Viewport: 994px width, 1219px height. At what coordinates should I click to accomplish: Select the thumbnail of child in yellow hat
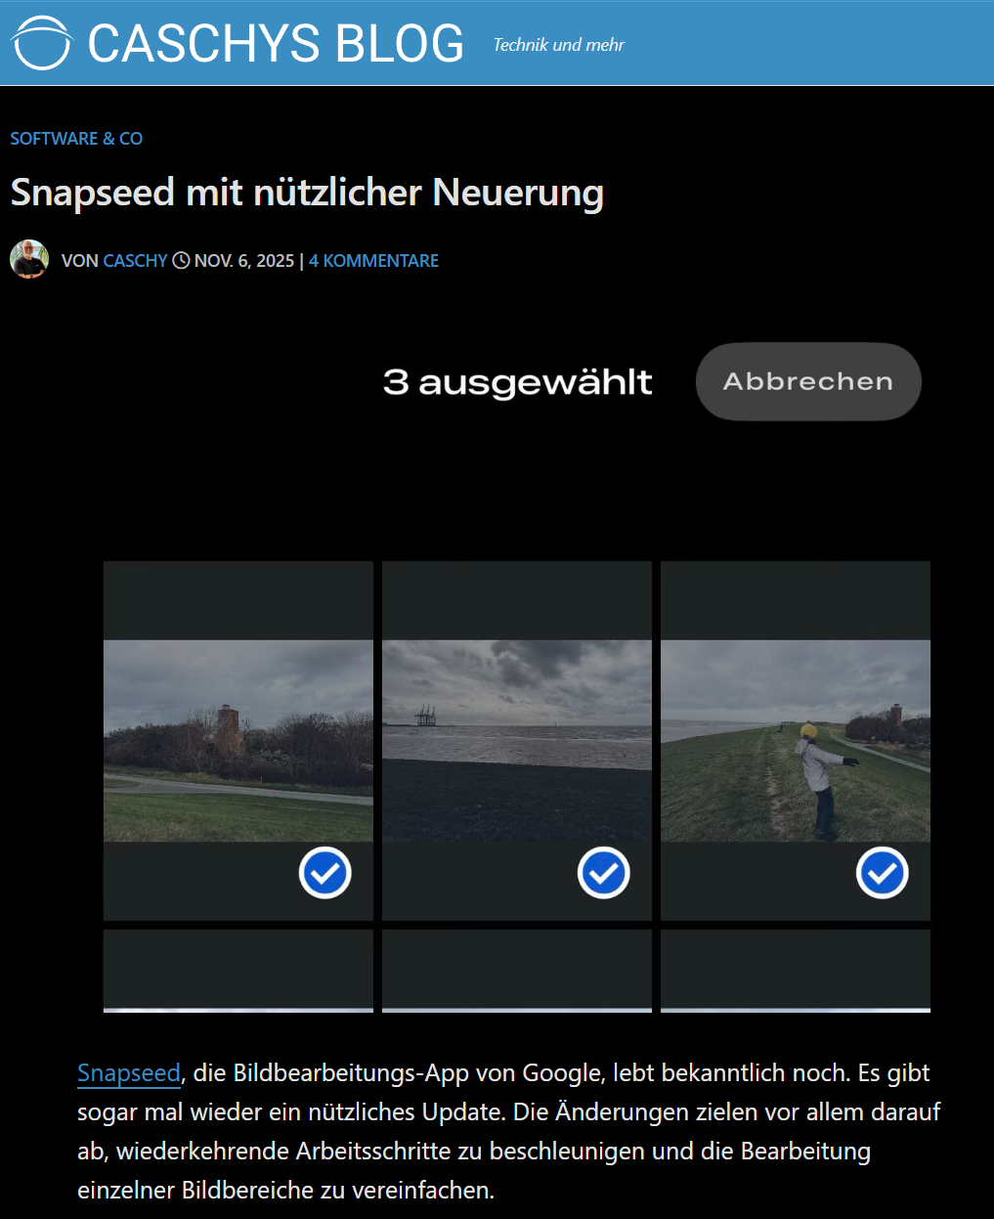[796, 741]
